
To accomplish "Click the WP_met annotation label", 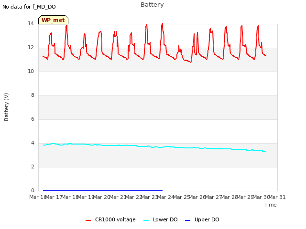I will click(53, 20).
